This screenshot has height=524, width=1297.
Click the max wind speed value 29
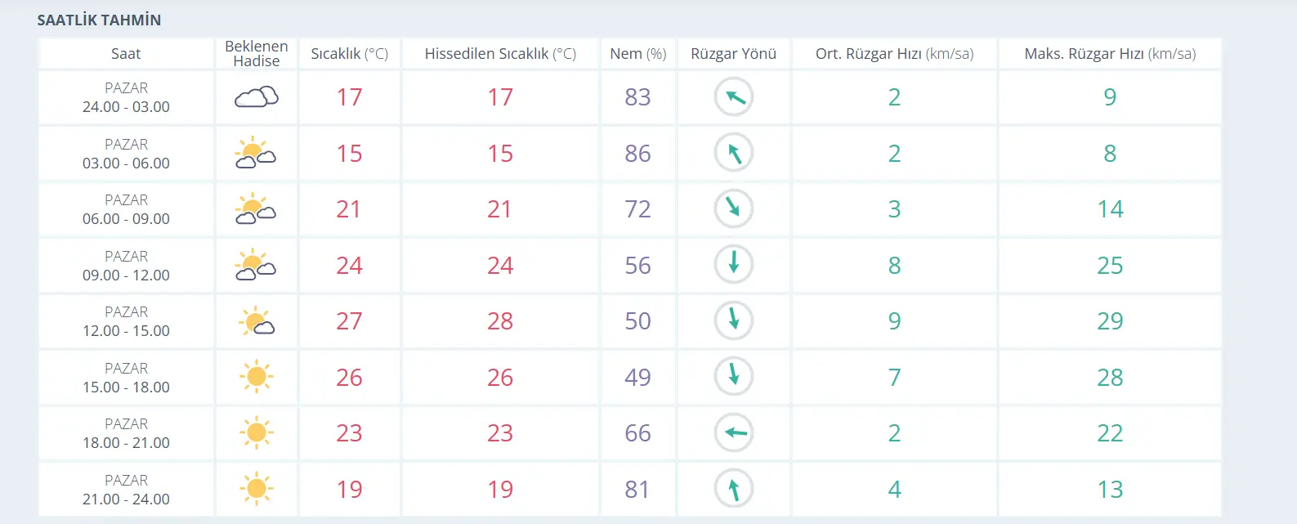[x=1110, y=321]
